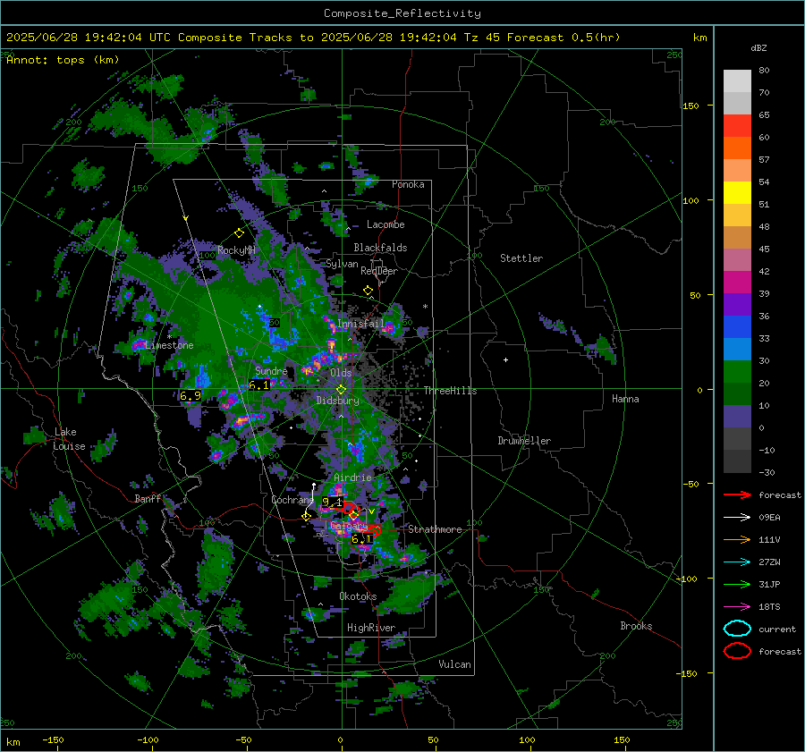The image size is (805, 752).
Task: Pick the red swatch below 65 dBZ
Action: pyautogui.click(x=737, y=126)
